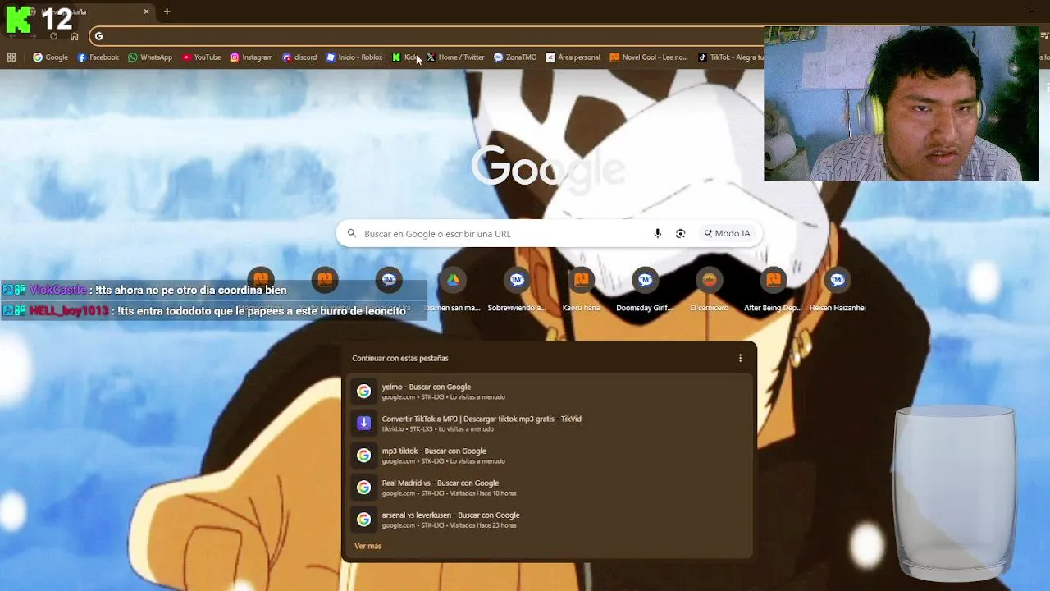The image size is (1050, 591).
Task: Open the Doomsday Girlf... shortcut
Action: [x=645, y=290]
